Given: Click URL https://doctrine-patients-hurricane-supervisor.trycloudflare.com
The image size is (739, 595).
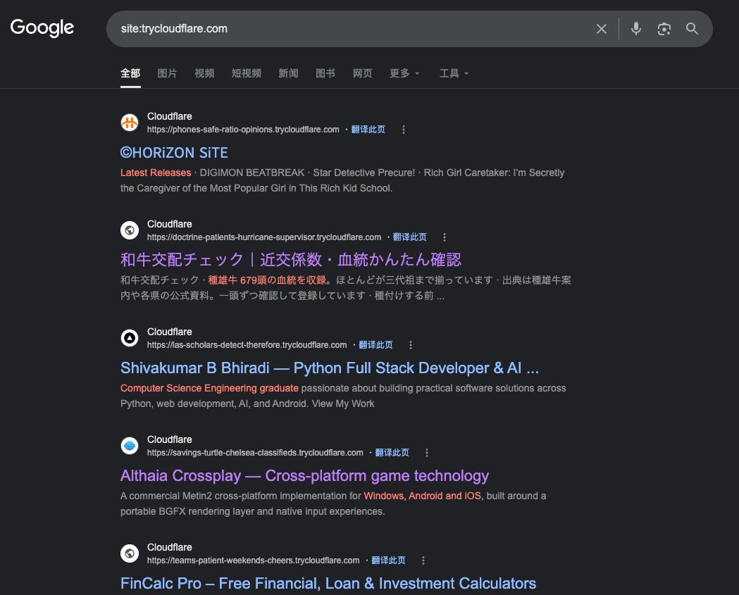Looking at the screenshot, I should coord(264,237).
